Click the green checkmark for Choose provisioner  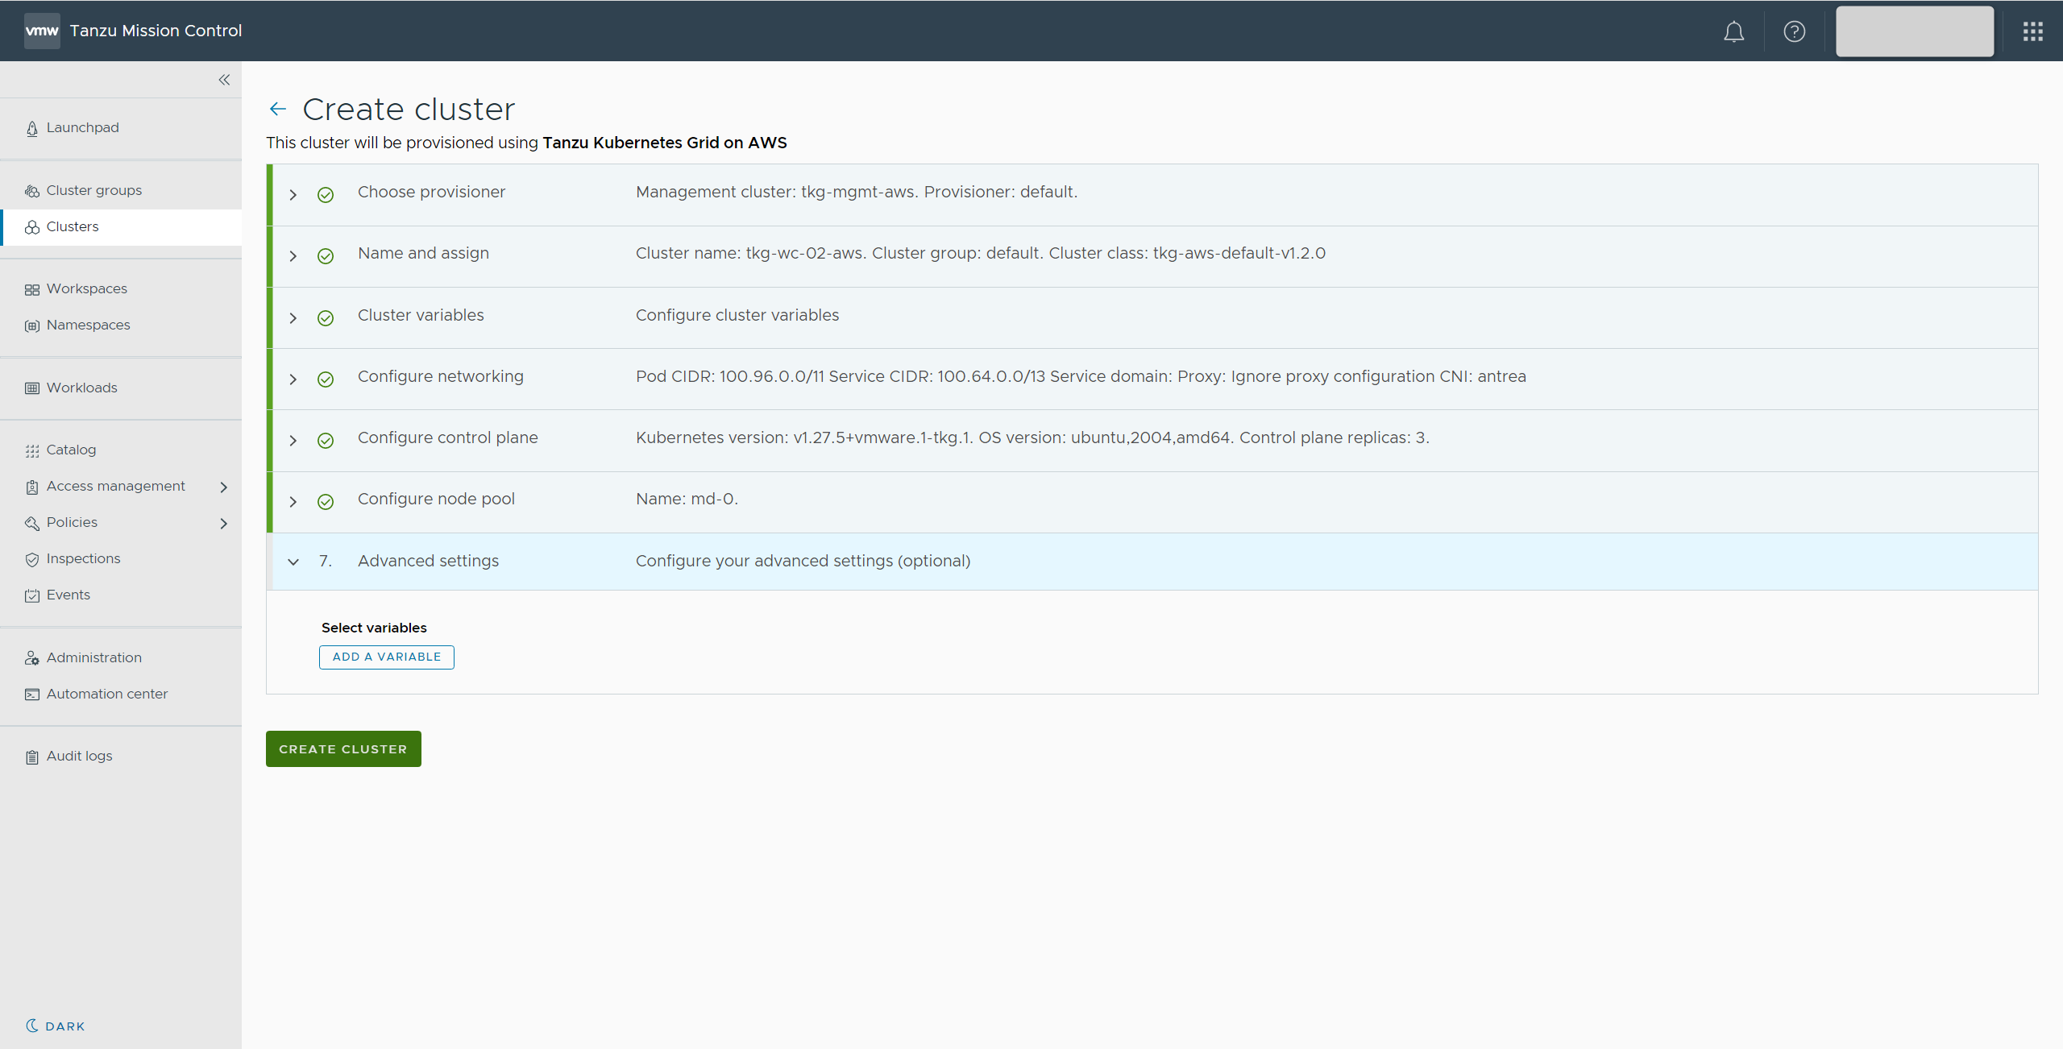326,195
